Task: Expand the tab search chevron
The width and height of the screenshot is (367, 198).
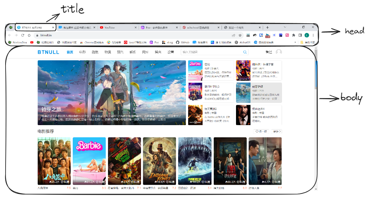Action: 285,27
